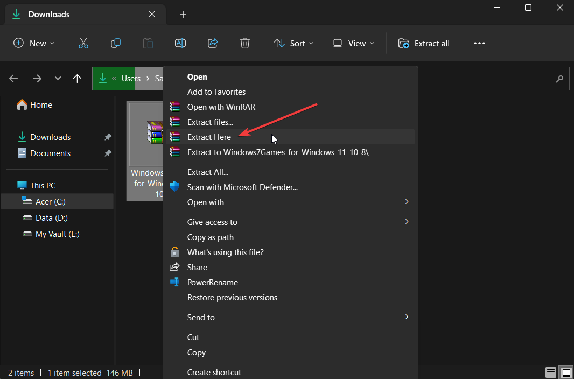Click the Cut scissors icon in toolbar
Viewport: 574px width, 379px height.
[83, 44]
